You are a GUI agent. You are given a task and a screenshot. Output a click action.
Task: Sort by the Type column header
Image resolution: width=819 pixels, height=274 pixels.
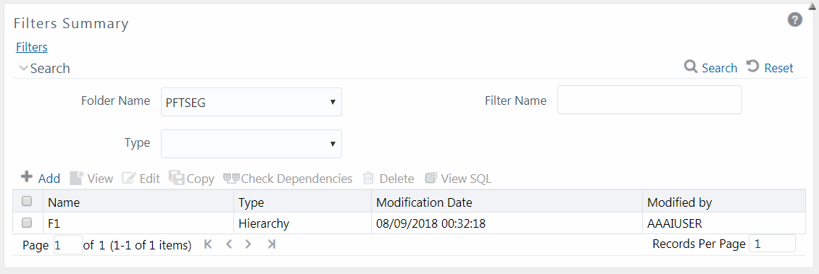point(302,202)
